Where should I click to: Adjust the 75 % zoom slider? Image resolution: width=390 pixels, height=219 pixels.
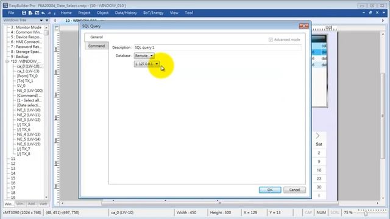coord(366,214)
